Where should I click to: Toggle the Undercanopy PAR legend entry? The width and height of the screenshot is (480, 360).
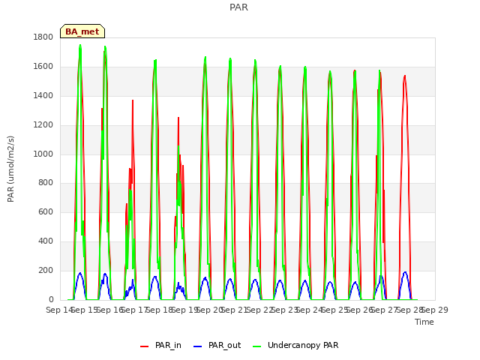[x=295, y=345]
